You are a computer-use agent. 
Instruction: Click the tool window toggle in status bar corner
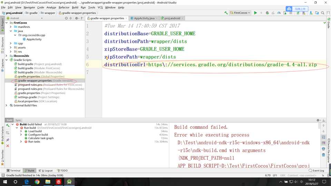tap(3, 175)
